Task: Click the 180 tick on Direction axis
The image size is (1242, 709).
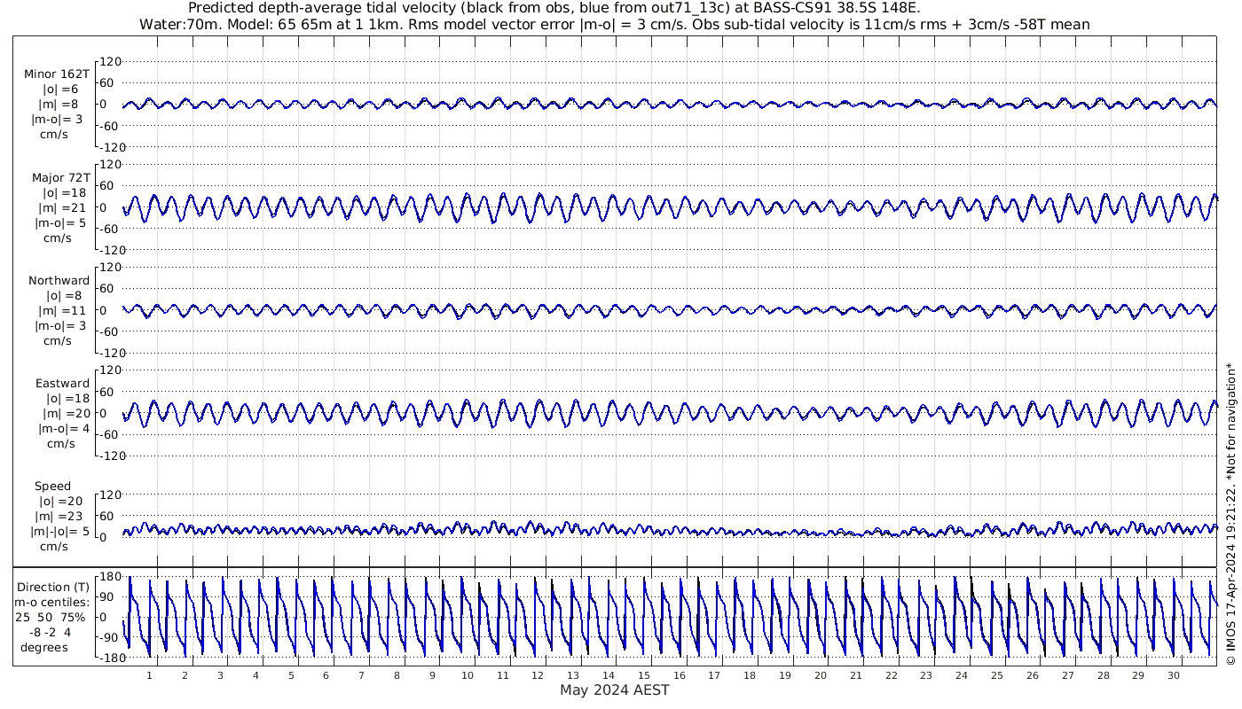Action: coord(109,577)
